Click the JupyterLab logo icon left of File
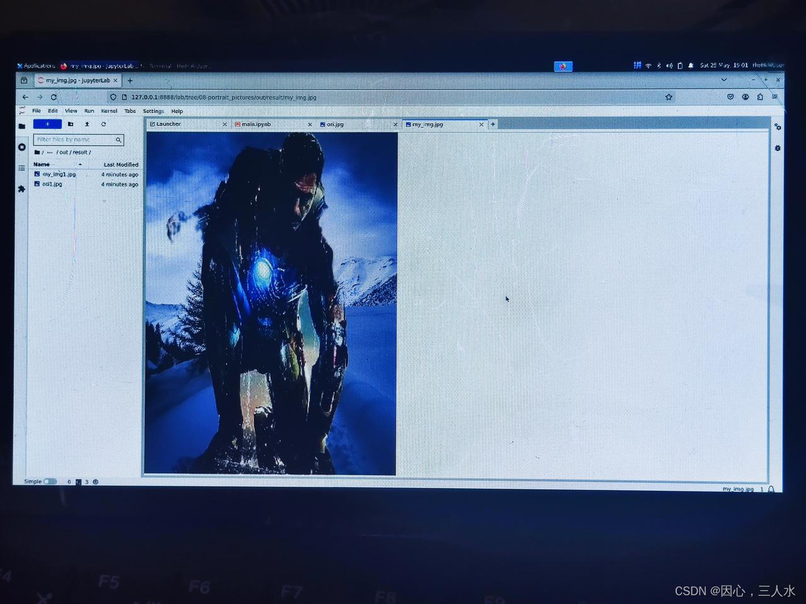This screenshot has width=806, height=604. tap(22, 111)
